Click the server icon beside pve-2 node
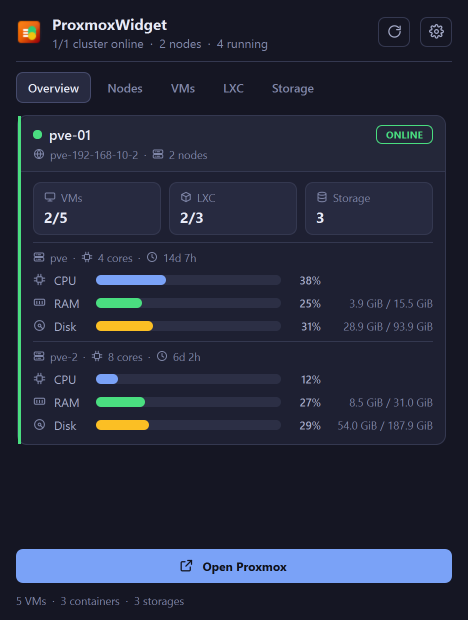This screenshot has width=468, height=620. point(39,356)
